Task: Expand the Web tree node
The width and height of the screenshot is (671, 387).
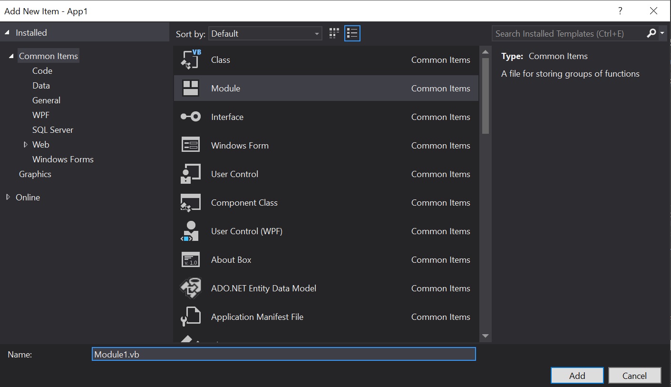Action: tap(26, 144)
